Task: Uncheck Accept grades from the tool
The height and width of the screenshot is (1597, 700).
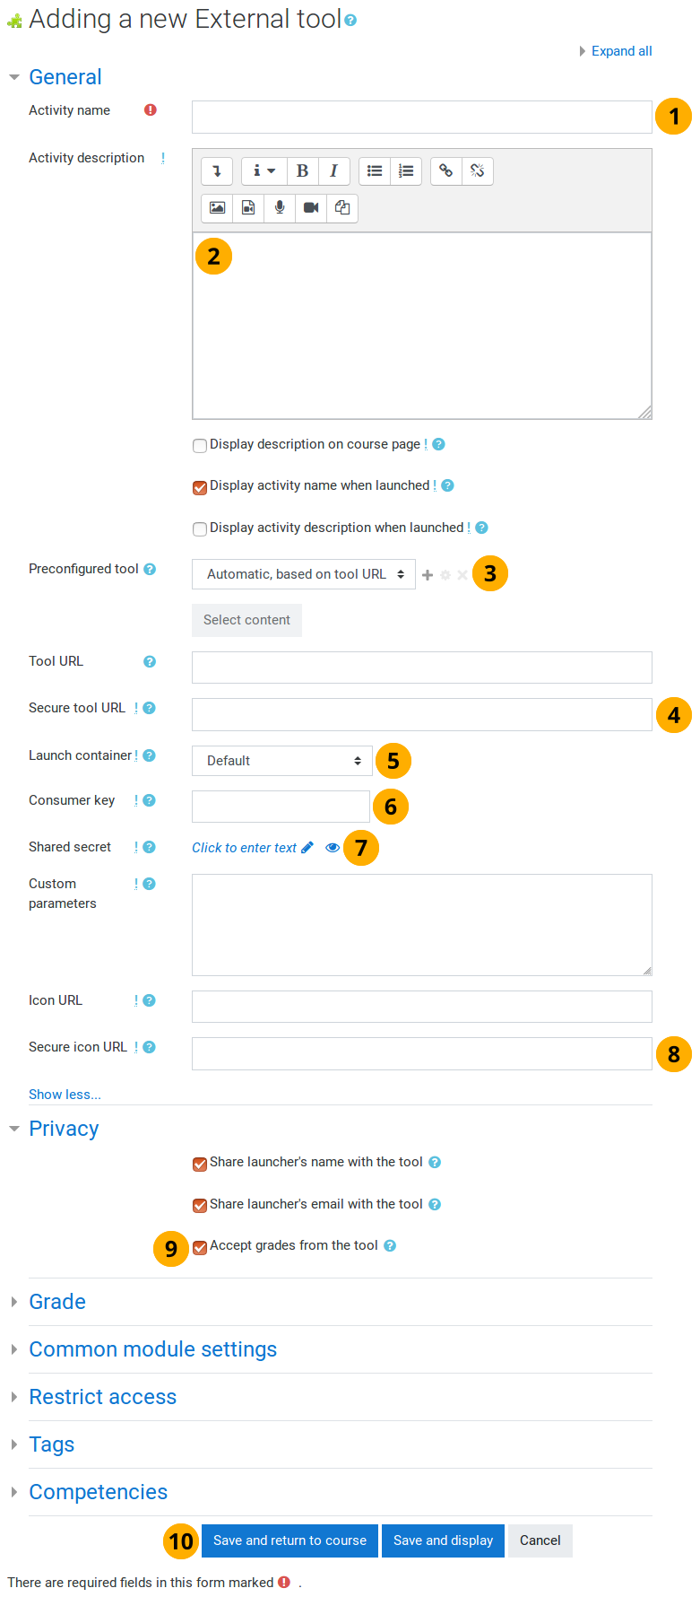Action: coord(200,1247)
